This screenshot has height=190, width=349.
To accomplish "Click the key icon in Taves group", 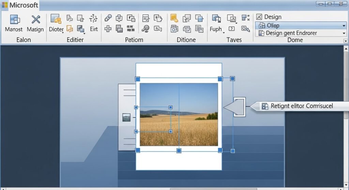I will tap(245, 29).
